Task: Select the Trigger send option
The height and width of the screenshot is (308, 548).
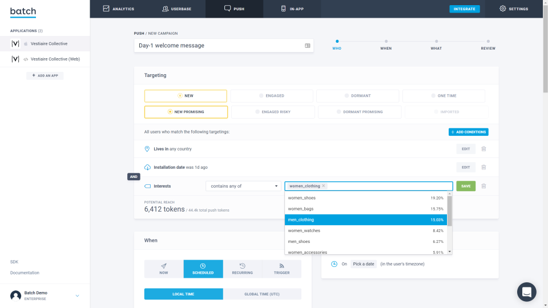Action: [x=281, y=269]
